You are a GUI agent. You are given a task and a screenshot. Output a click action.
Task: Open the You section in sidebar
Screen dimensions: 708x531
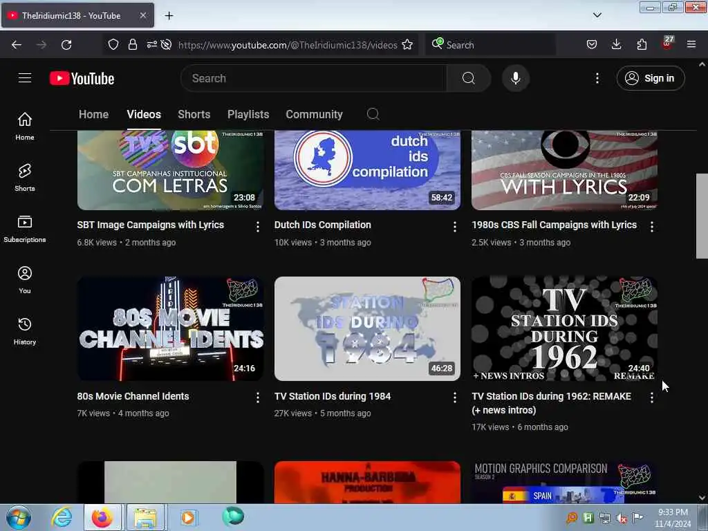coord(25,280)
